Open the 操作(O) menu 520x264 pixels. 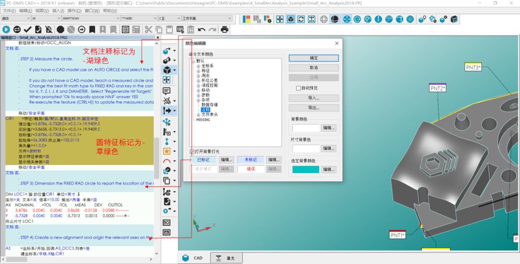pos(74,11)
